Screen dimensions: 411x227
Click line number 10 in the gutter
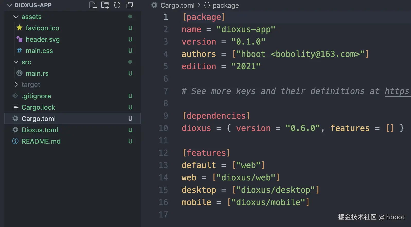coord(163,128)
